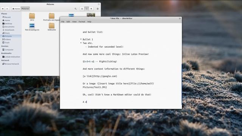This screenshot has width=242, height=136.
Task: Close the UberWriter window
Action: [180, 19]
